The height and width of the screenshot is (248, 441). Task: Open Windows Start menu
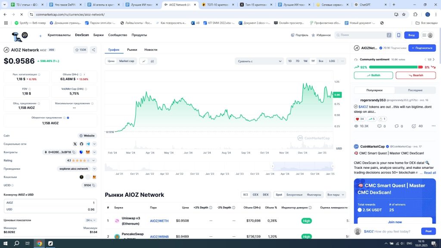point(5,244)
